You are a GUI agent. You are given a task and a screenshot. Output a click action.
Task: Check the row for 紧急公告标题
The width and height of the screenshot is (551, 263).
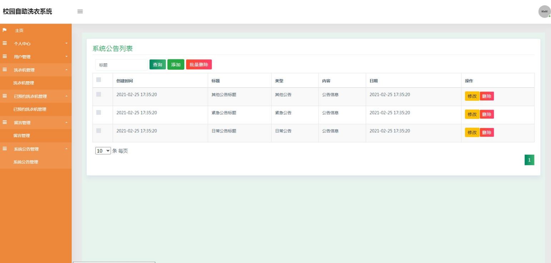[x=99, y=112]
